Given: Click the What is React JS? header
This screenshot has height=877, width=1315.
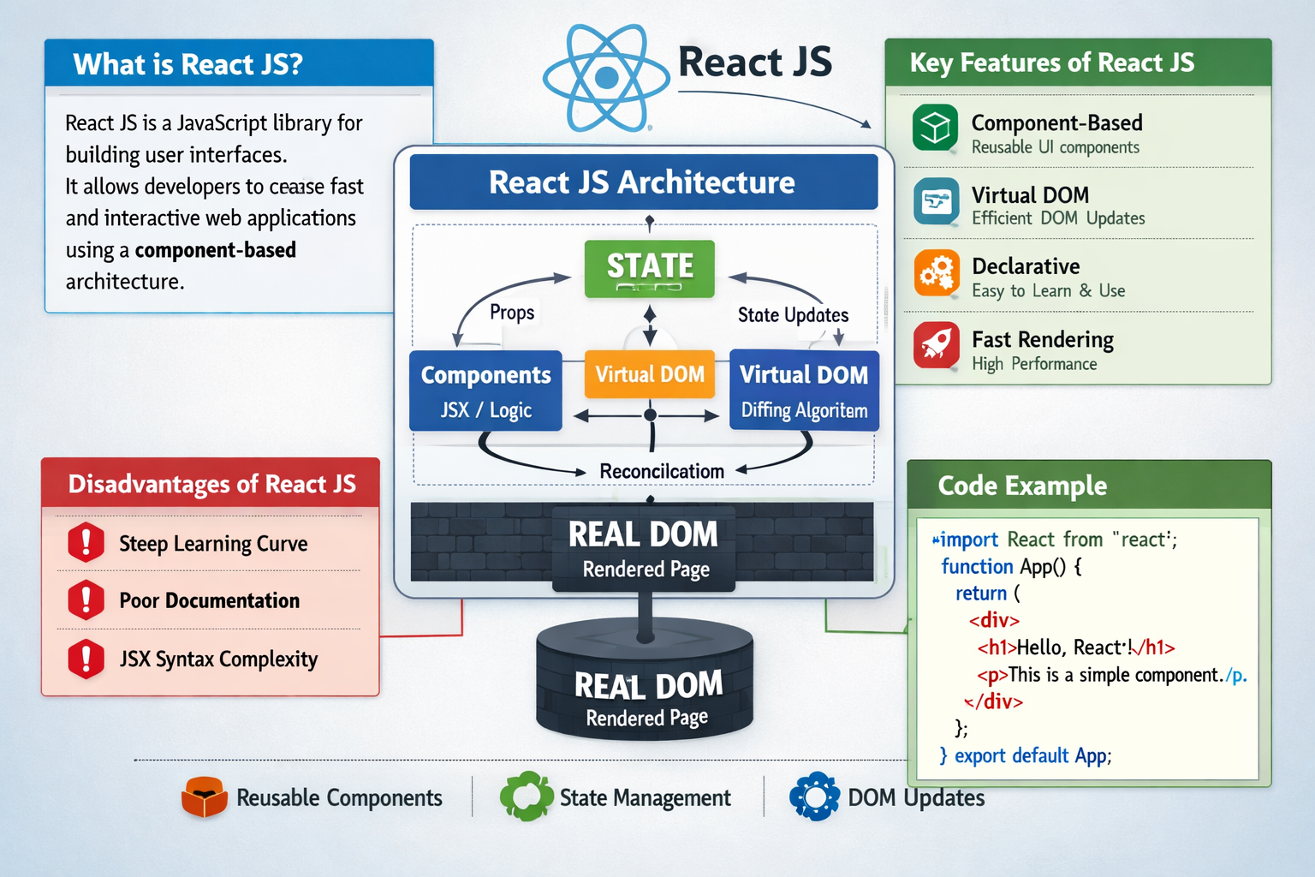Looking at the screenshot, I should [239, 63].
